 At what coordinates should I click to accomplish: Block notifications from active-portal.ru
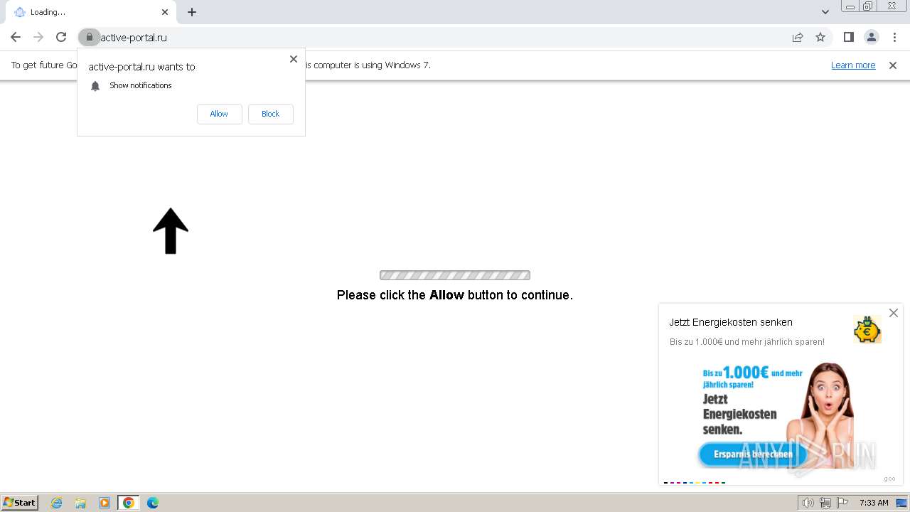click(x=270, y=114)
